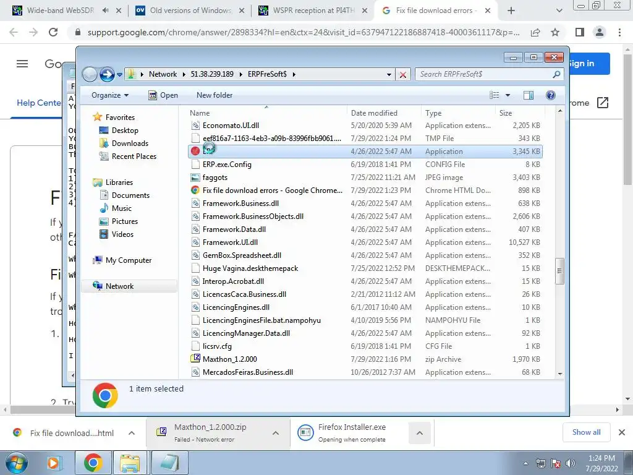Click the search magnifier icon in Explorer
The width and height of the screenshot is (633, 475).
(557, 74)
